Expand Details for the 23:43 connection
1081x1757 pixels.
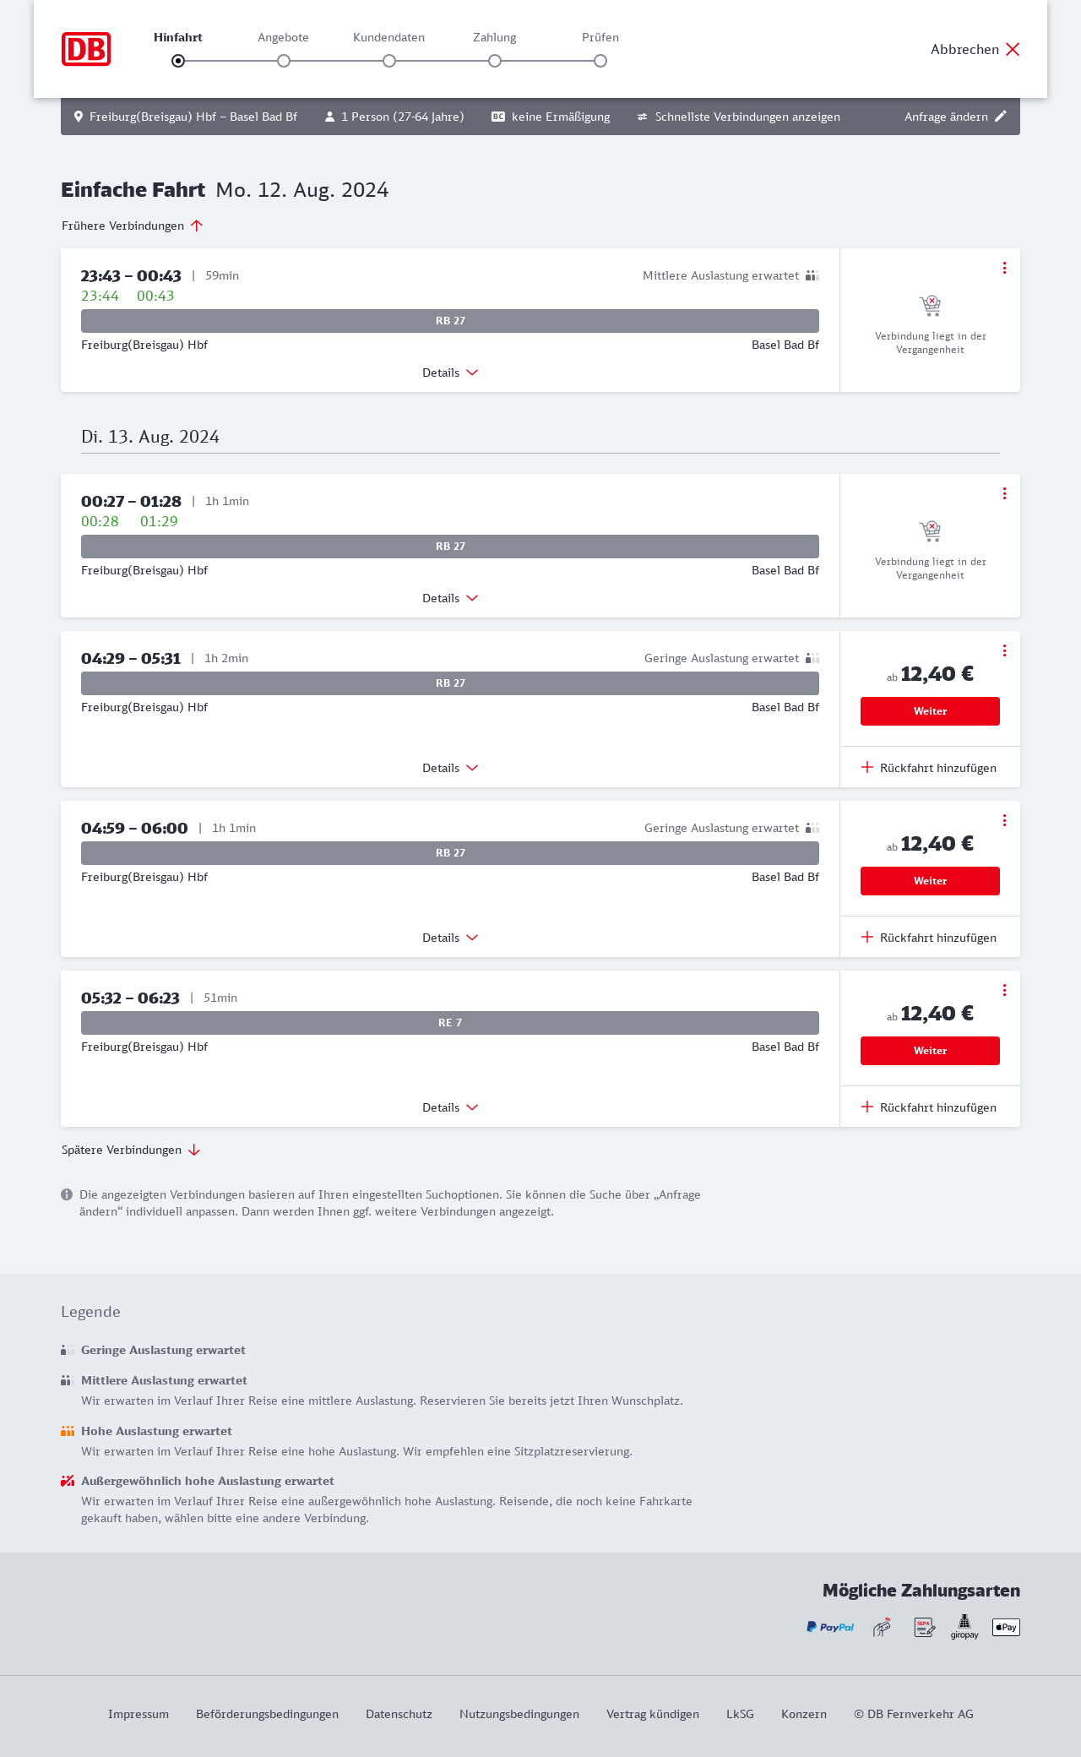450,373
